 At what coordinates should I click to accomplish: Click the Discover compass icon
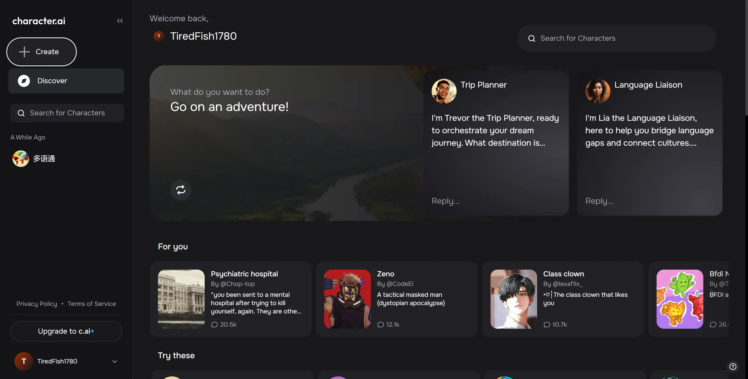tap(24, 81)
